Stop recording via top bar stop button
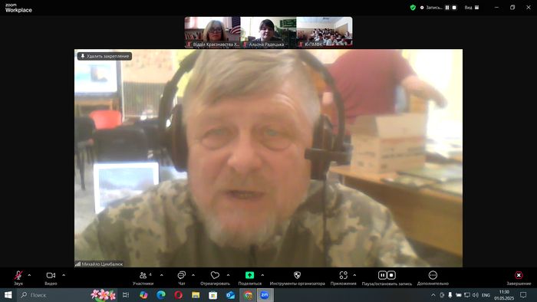537x302 pixels. (x=454, y=7)
